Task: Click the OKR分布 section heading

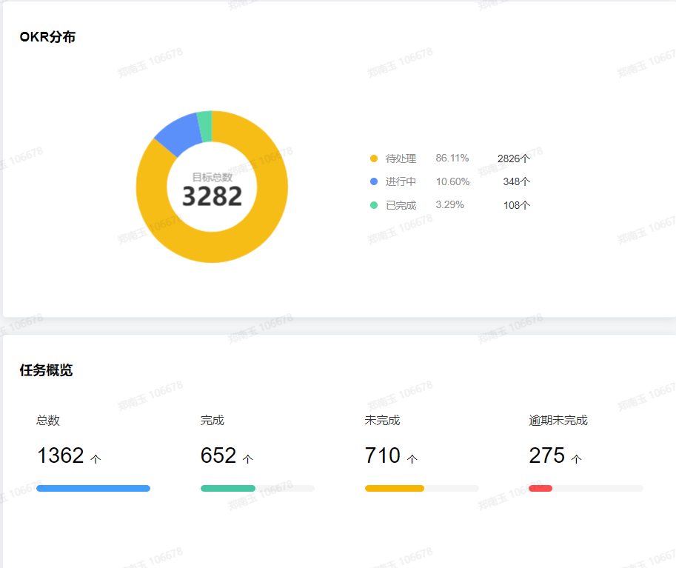Action: click(x=47, y=37)
